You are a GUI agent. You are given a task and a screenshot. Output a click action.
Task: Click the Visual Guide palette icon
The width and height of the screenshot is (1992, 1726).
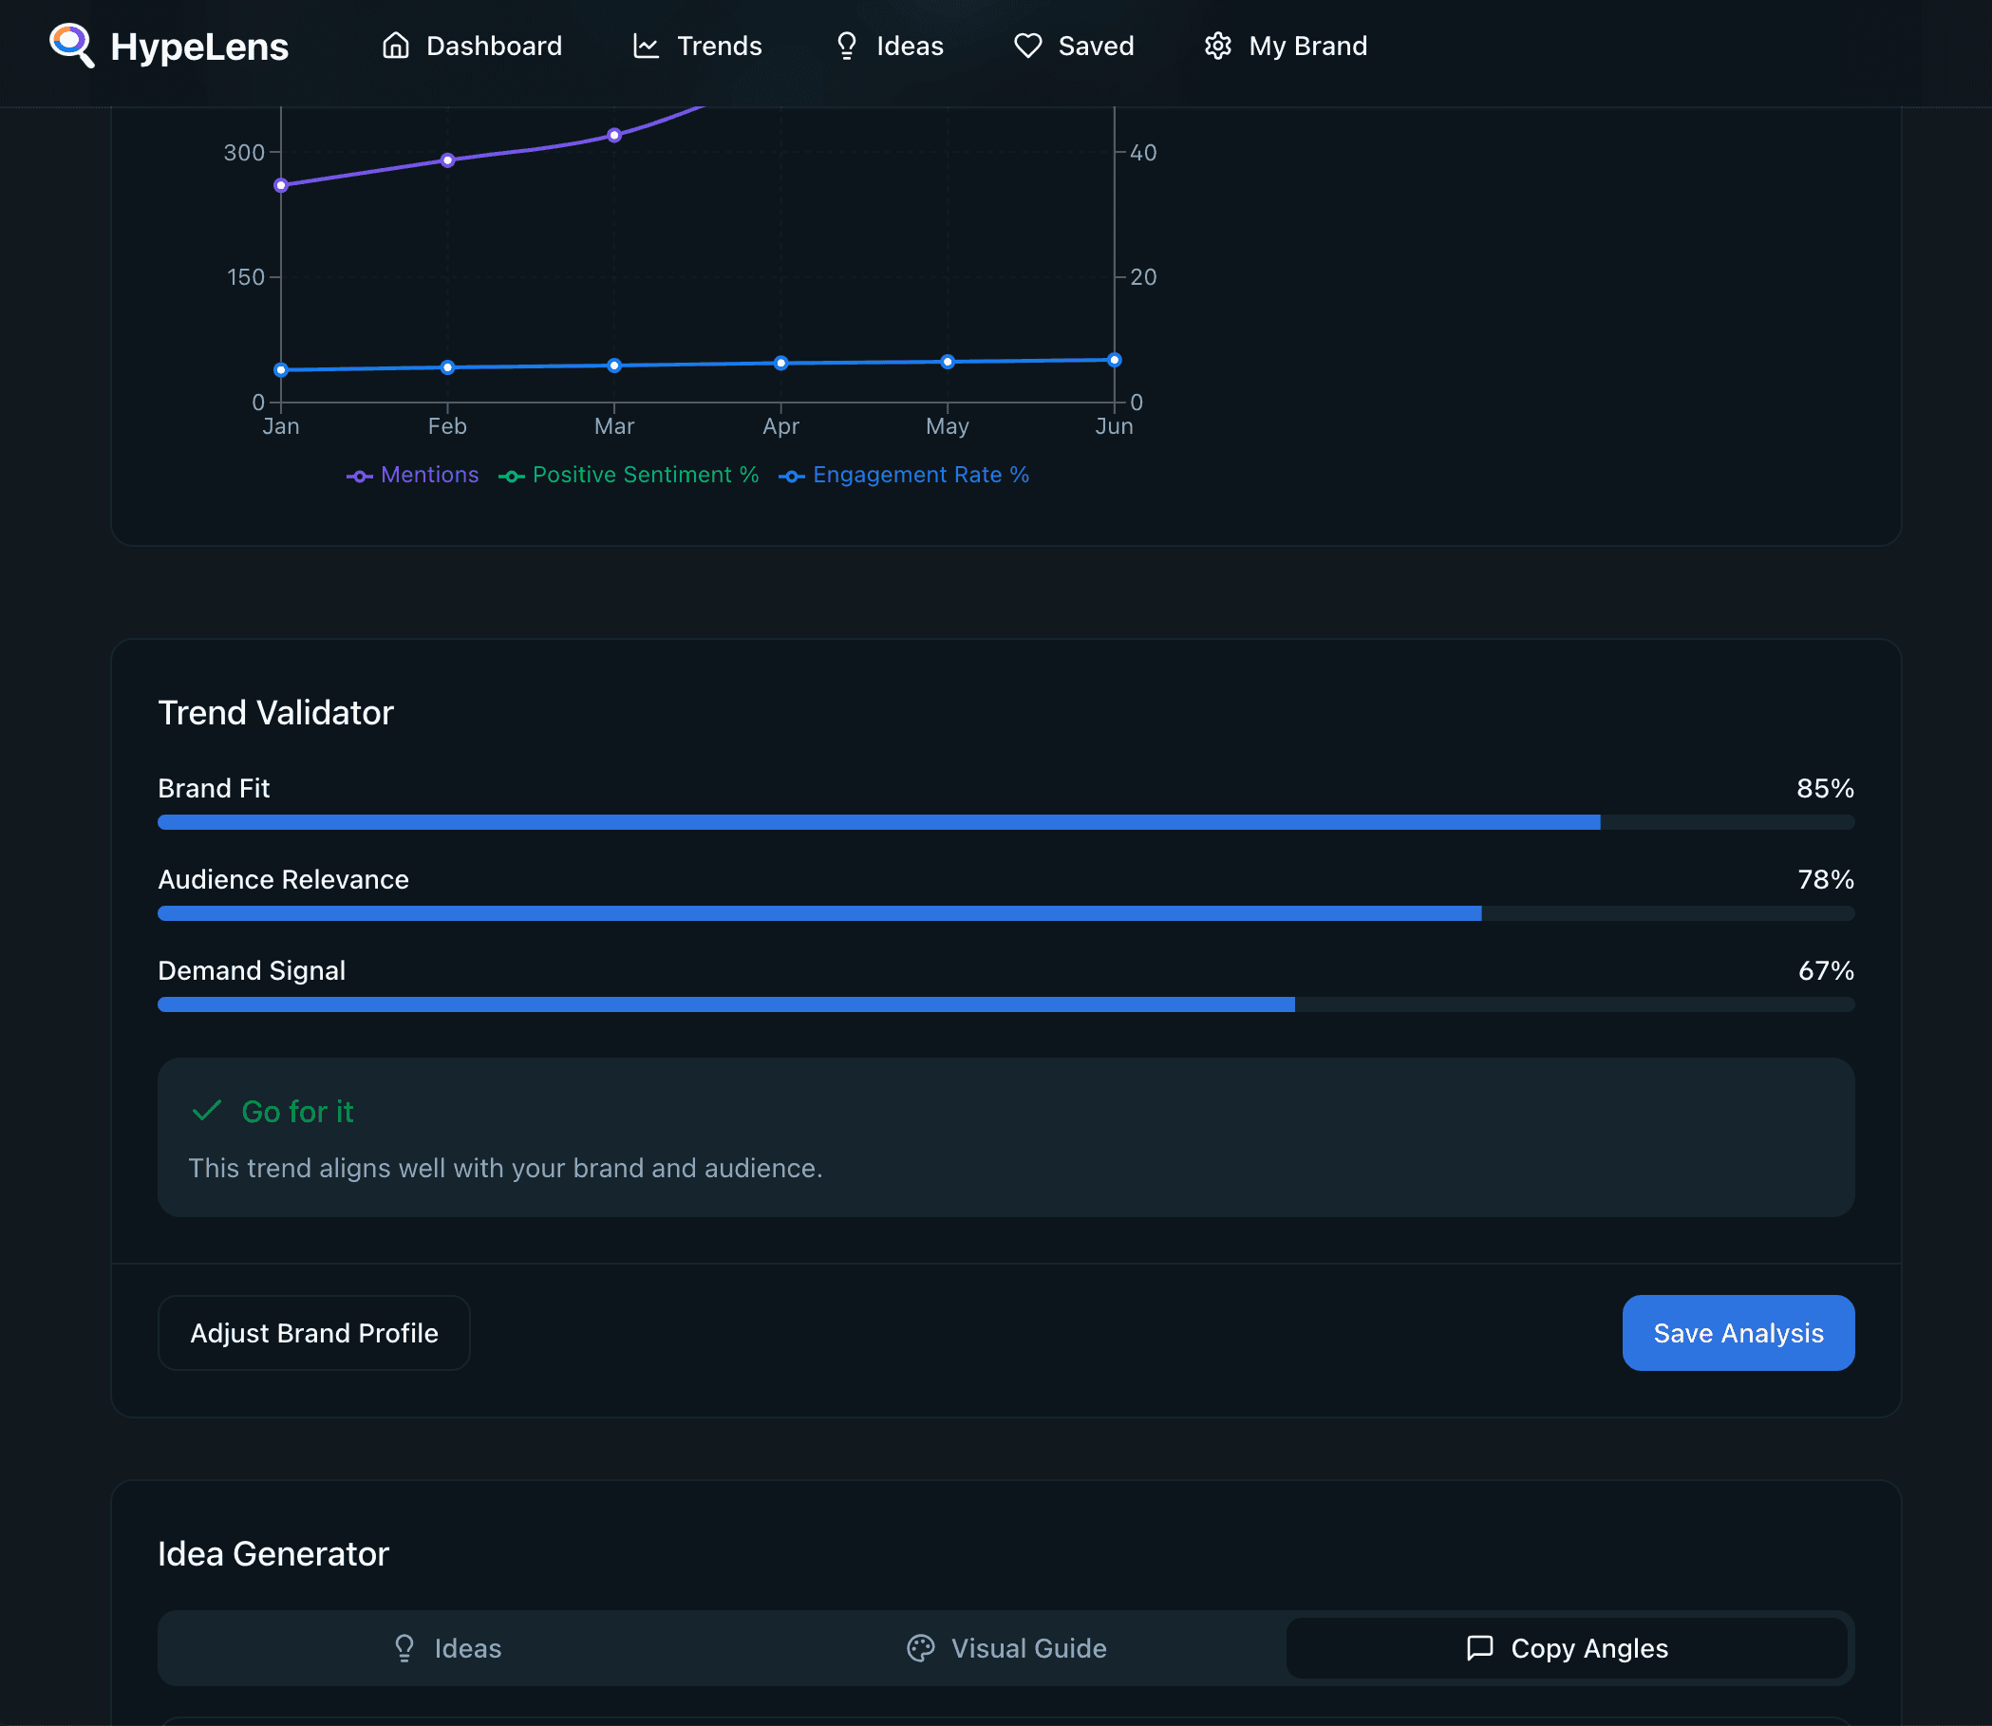(x=921, y=1648)
